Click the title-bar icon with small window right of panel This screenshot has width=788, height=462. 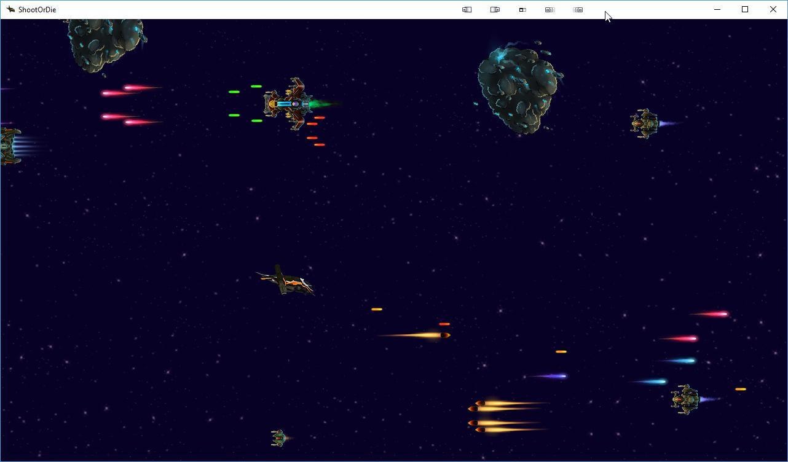click(495, 10)
